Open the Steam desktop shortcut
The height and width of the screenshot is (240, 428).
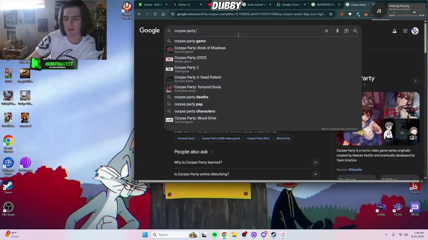[x=8, y=187]
